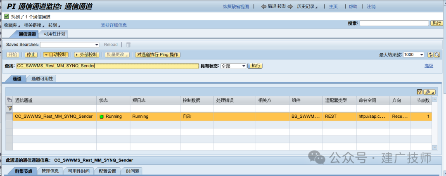Image resolution: width=446 pixels, height=176 pixels.
Task: Click the 停止 button
Action: click(x=31, y=55)
